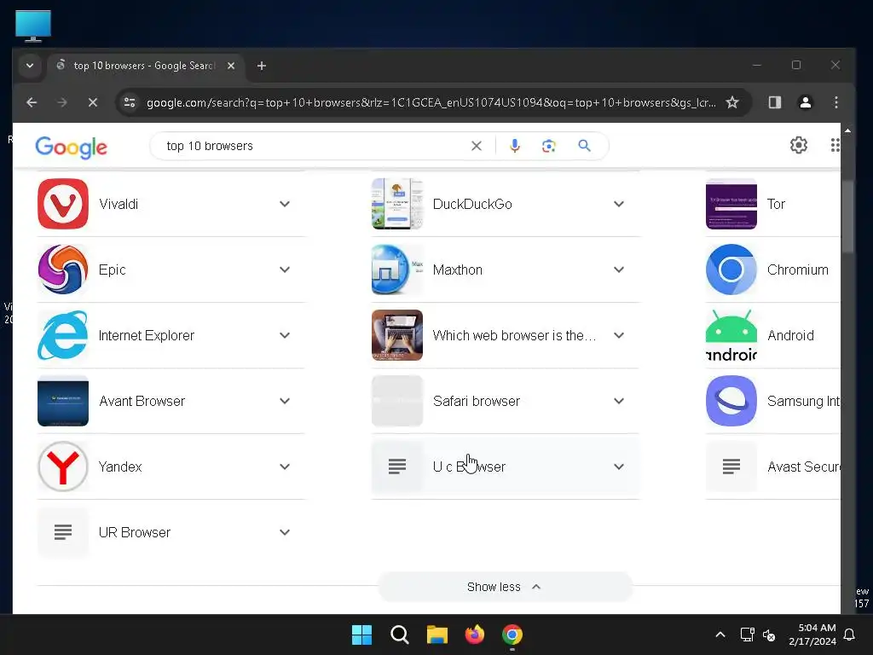Select the top 10 browsers tab

click(x=145, y=66)
